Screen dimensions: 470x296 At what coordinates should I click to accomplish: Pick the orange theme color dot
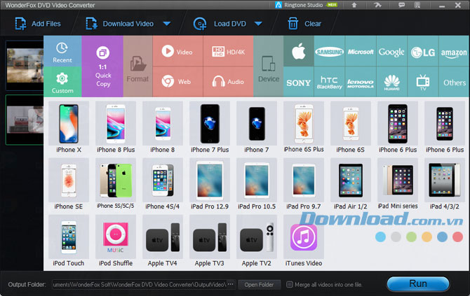click(x=427, y=237)
